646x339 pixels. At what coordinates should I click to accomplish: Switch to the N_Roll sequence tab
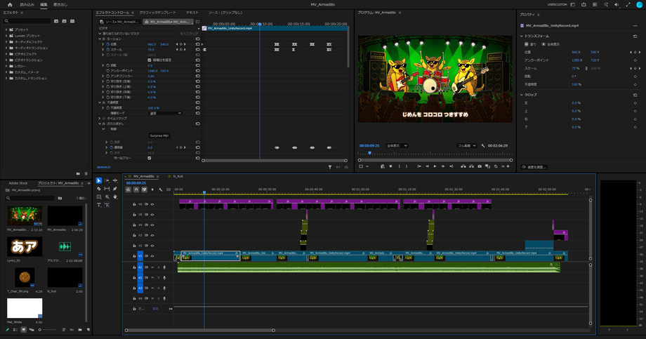(178, 176)
